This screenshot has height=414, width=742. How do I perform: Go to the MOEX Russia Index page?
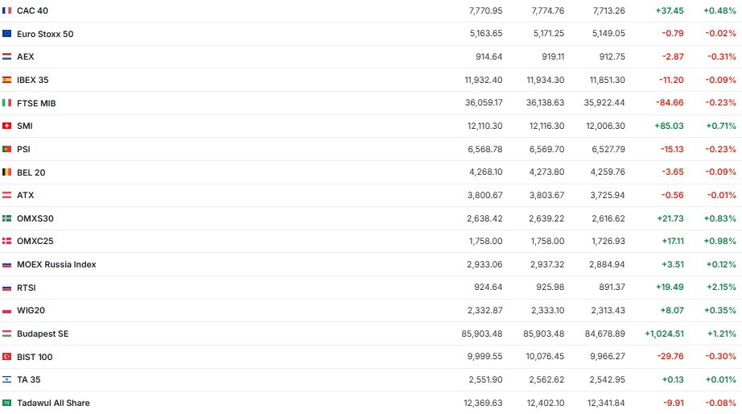pos(56,264)
